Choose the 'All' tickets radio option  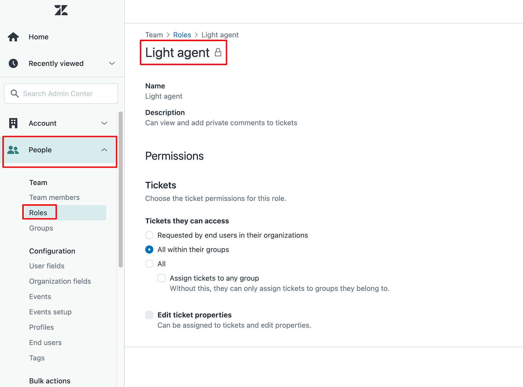pyautogui.click(x=149, y=264)
